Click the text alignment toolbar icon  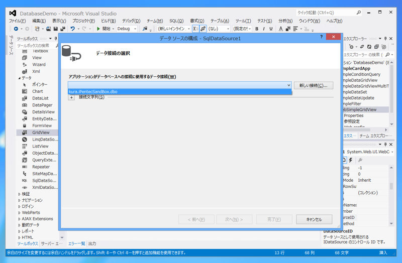pos(295,29)
